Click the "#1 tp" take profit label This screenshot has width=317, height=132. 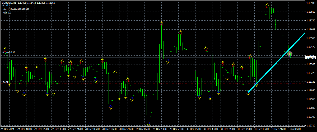[x=6, y=82]
